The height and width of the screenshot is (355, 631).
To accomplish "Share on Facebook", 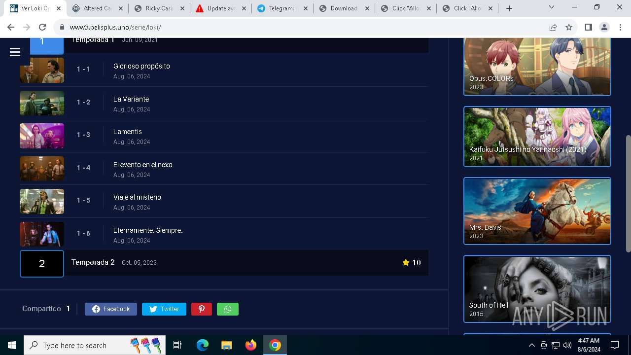I will click(x=111, y=309).
